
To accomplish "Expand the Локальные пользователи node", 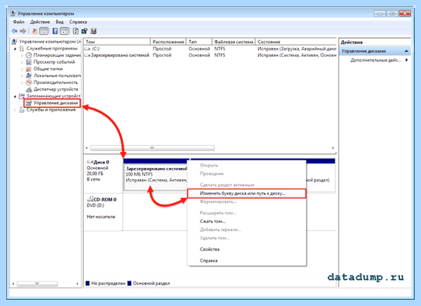I will (22, 76).
